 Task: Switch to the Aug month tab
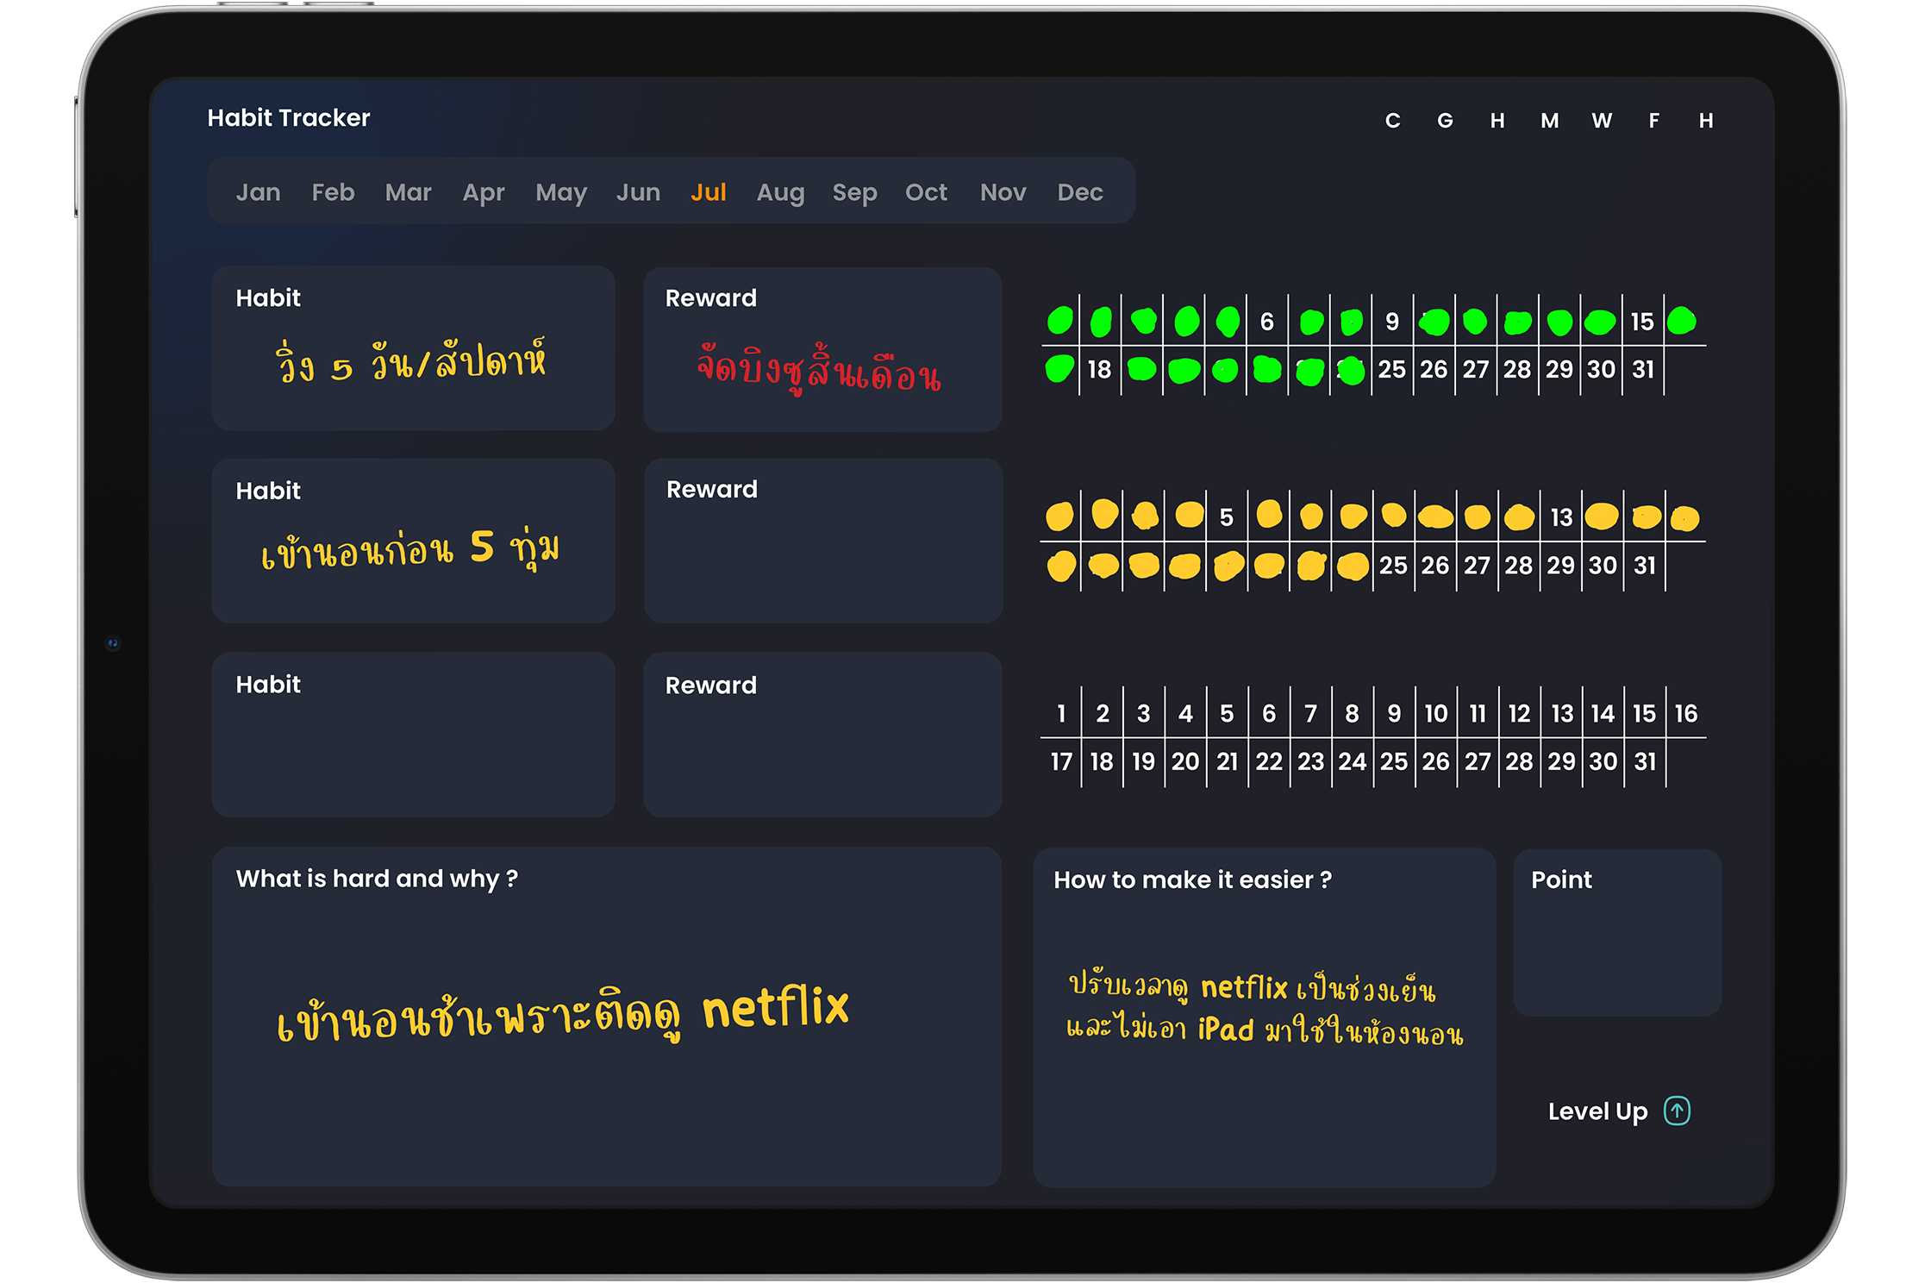coord(779,192)
